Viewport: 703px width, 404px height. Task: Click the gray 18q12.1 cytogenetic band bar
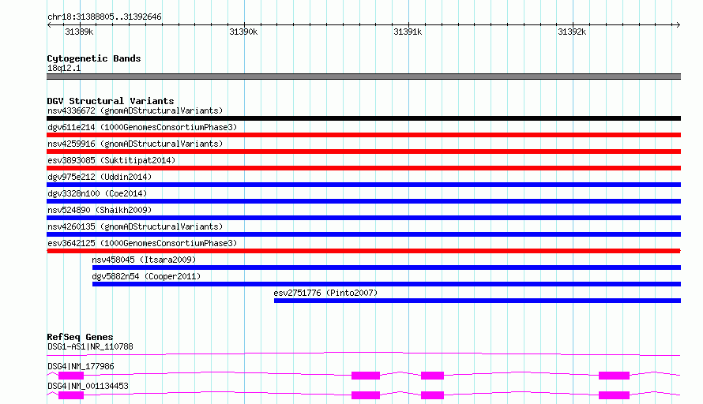[363, 77]
